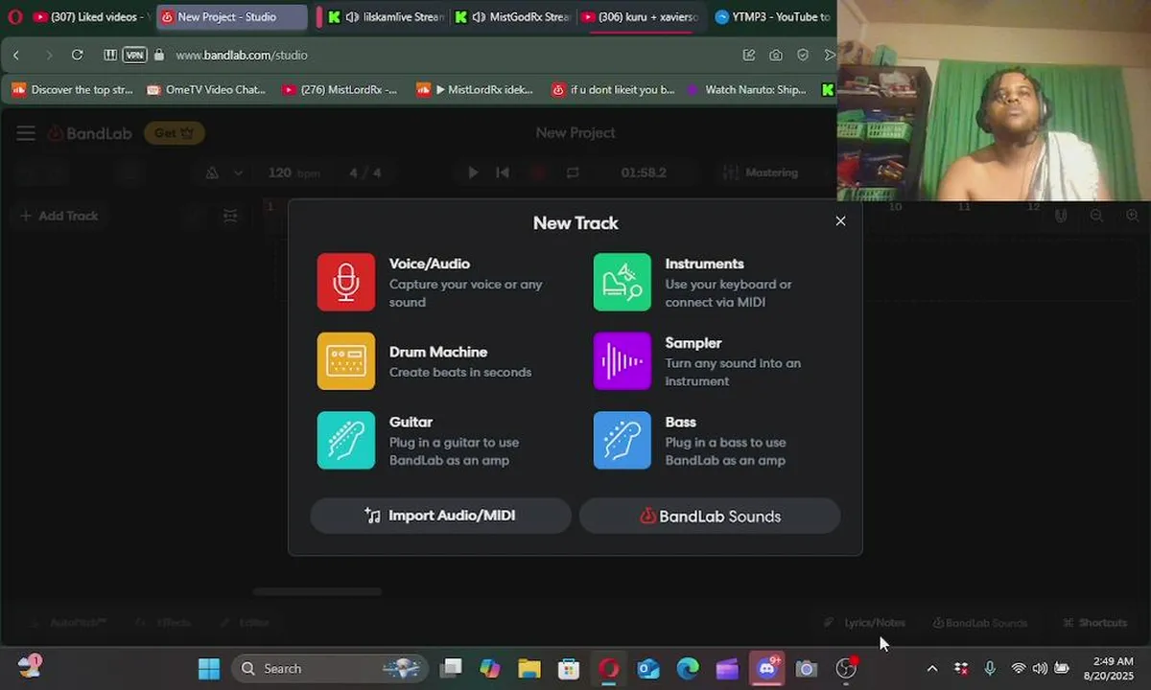Toggle the metronome icon
The image size is (1151, 690).
click(212, 172)
